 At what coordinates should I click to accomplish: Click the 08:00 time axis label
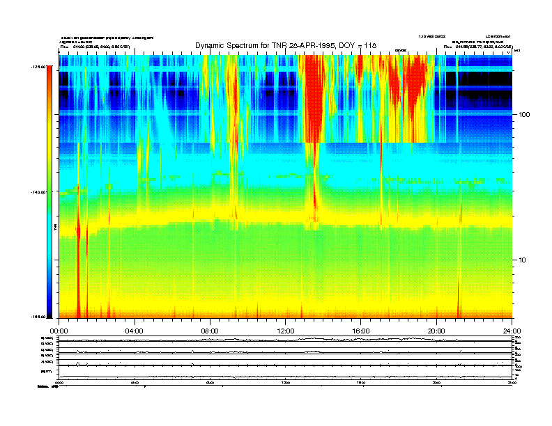click(210, 331)
